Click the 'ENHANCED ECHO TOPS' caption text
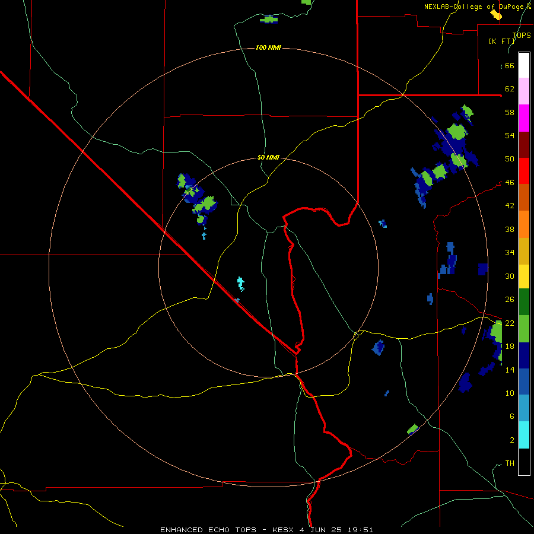The image size is (534, 534). coord(208,530)
